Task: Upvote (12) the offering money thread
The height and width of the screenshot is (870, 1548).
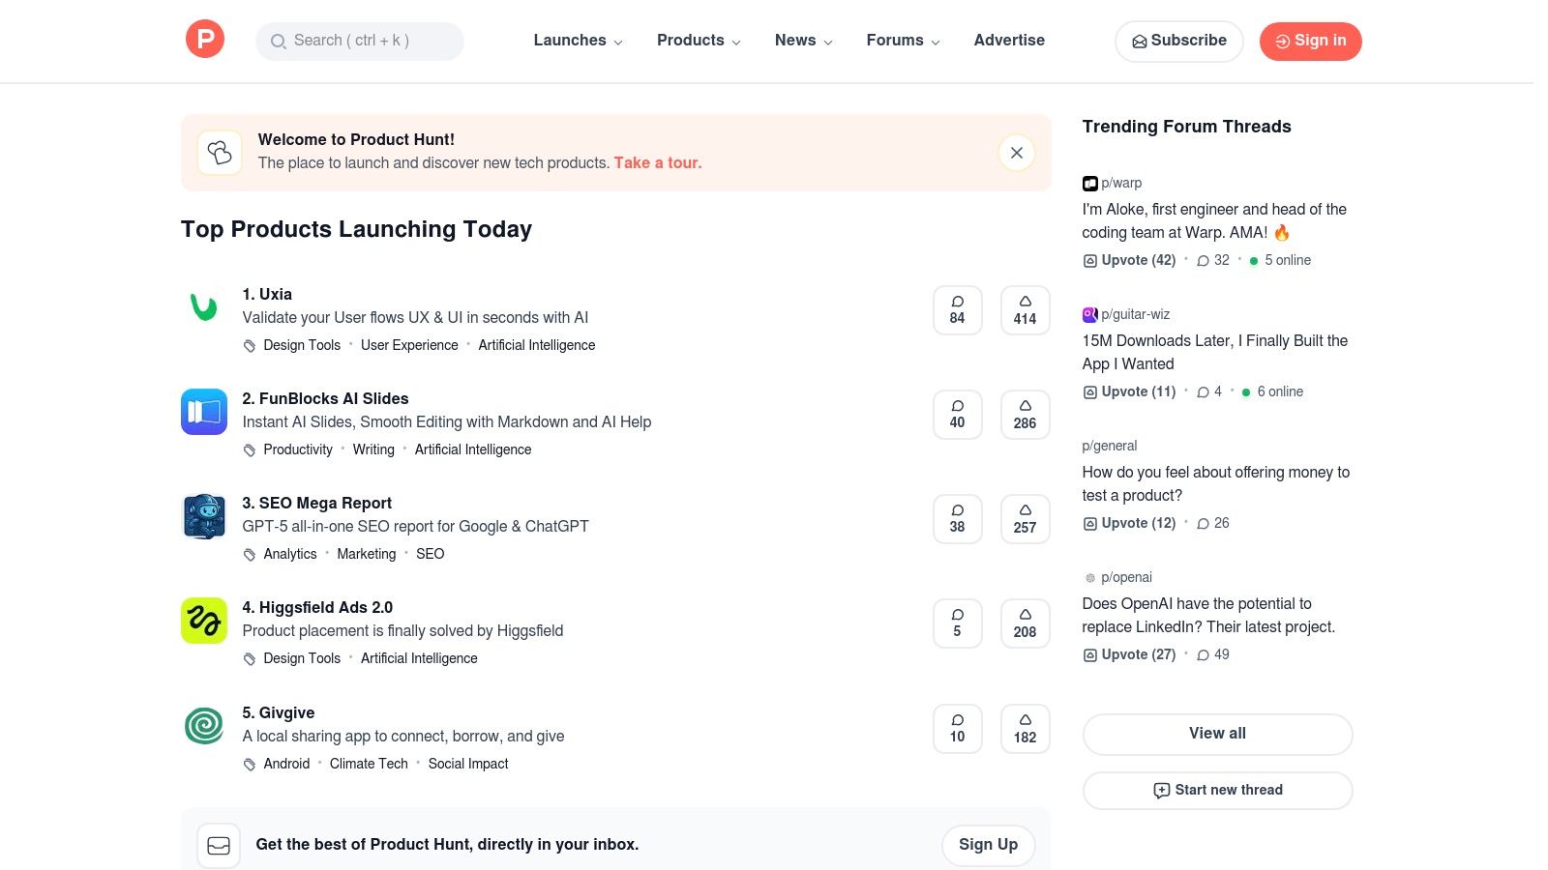Action: (x=1129, y=523)
